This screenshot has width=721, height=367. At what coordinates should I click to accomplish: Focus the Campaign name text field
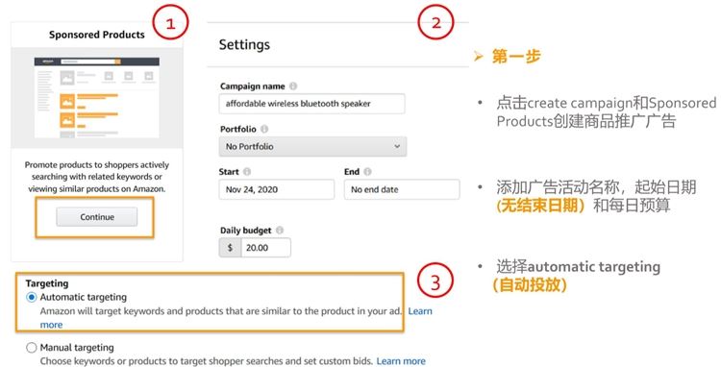pos(311,104)
